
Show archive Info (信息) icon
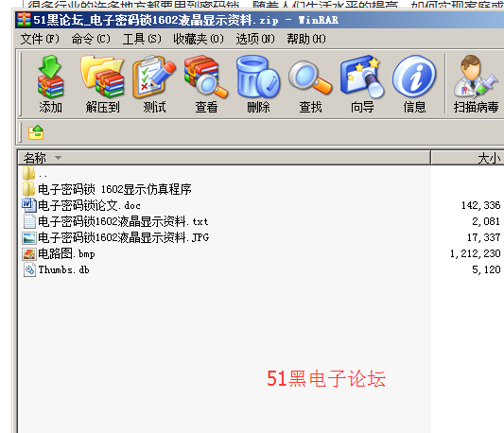click(x=414, y=77)
